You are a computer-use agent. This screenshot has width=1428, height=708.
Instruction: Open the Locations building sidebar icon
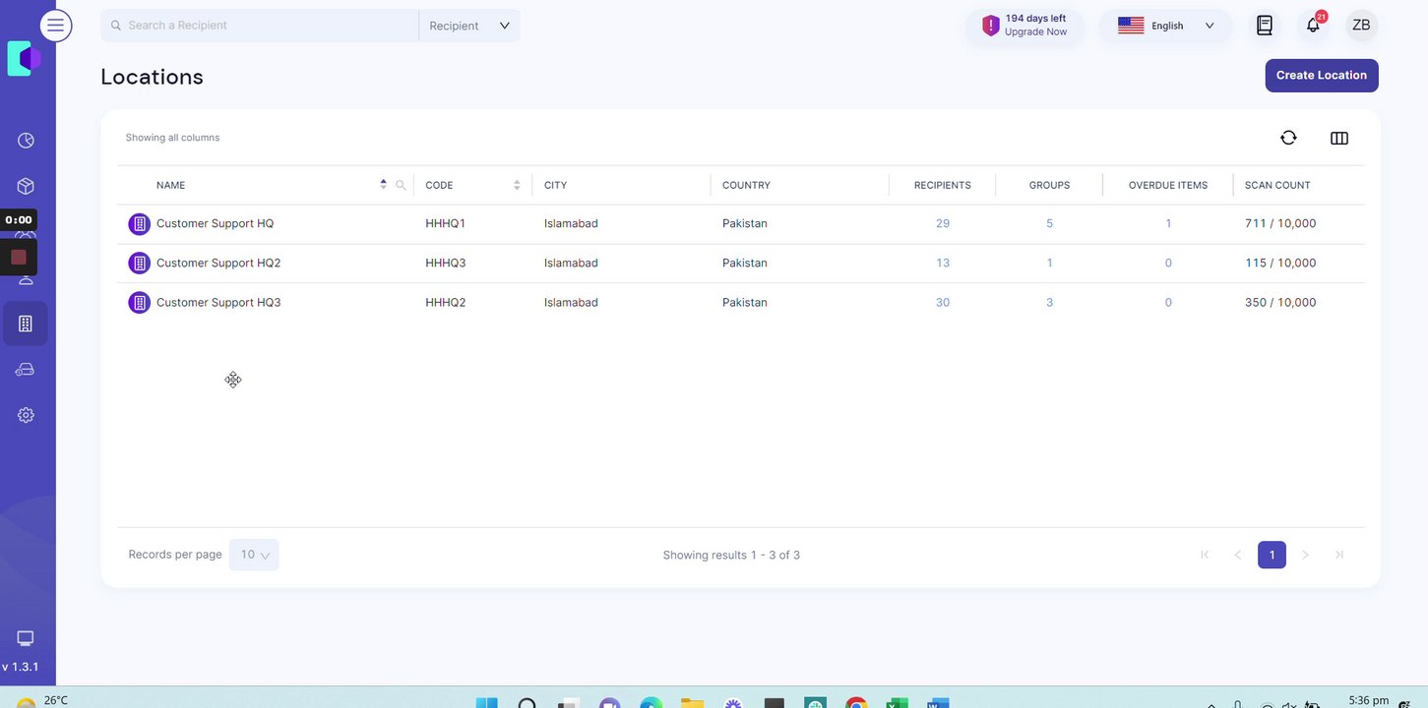(x=26, y=324)
